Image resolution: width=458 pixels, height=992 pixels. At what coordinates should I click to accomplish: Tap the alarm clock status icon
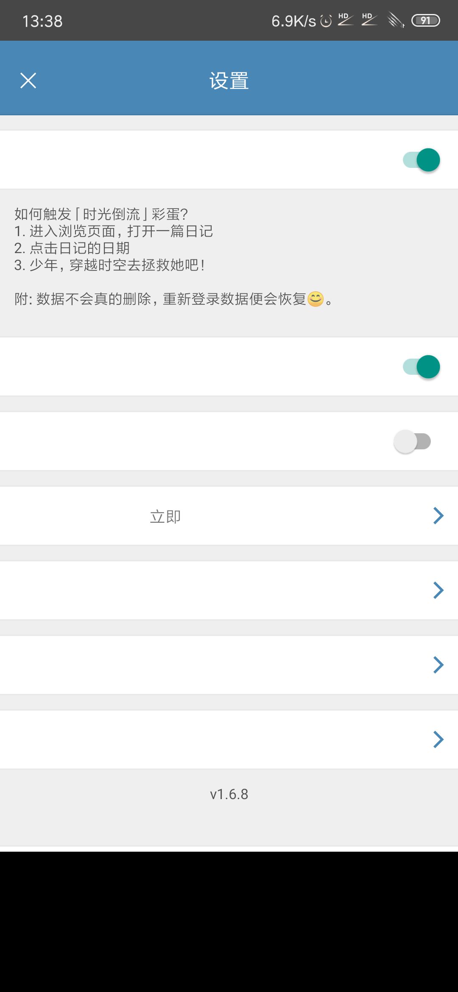click(326, 21)
